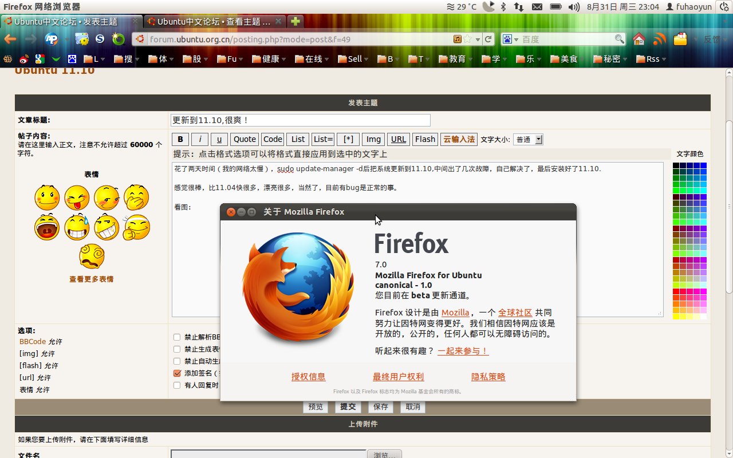This screenshot has width=733, height=458.
Task: Pick the pure red color swatch
Action: tap(676, 291)
